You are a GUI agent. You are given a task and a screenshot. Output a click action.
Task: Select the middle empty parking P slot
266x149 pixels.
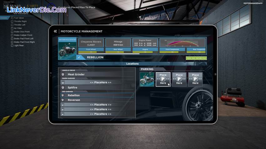tap(179, 79)
